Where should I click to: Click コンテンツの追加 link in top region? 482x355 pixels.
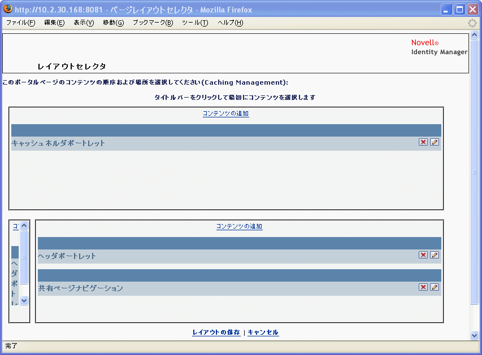(x=225, y=113)
